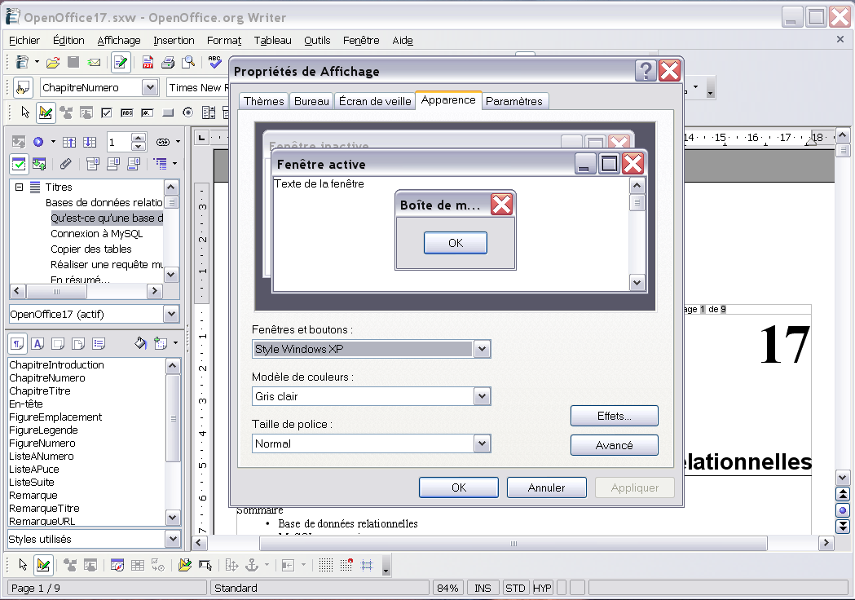Select 'Connexion à MySQL' in Navigator
Image resolution: width=855 pixels, height=600 pixels.
point(96,233)
